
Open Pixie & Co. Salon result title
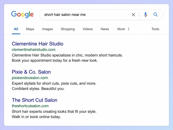point(31,72)
